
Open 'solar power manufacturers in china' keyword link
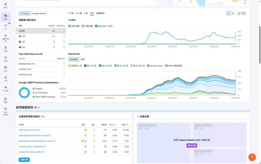pos(36,141)
